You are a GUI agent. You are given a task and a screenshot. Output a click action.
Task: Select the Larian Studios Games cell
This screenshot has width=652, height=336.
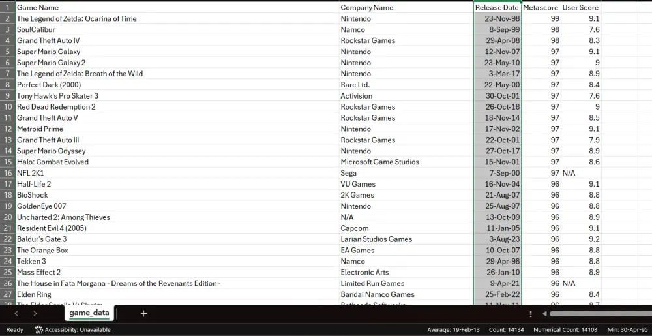(406, 239)
